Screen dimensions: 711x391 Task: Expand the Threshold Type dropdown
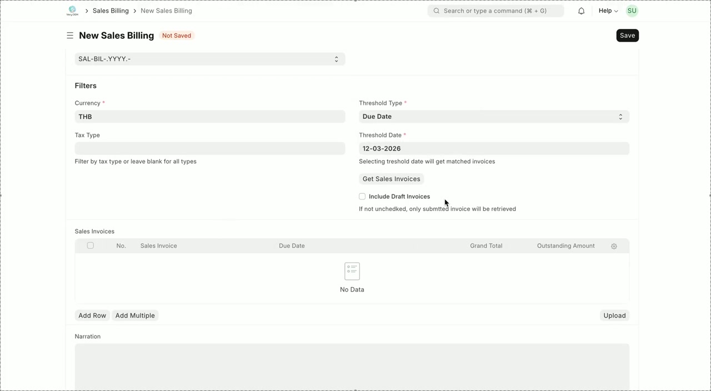pyautogui.click(x=493, y=117)
